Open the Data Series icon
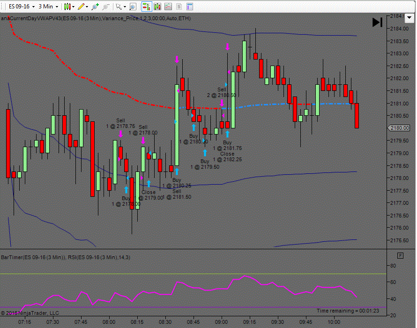417x328 pixels. tap(157, 7)
